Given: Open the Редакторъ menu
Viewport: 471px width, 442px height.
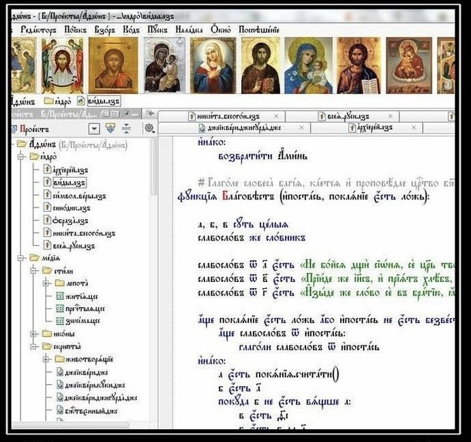Looking at the screenshot, I should pos(38,30).
